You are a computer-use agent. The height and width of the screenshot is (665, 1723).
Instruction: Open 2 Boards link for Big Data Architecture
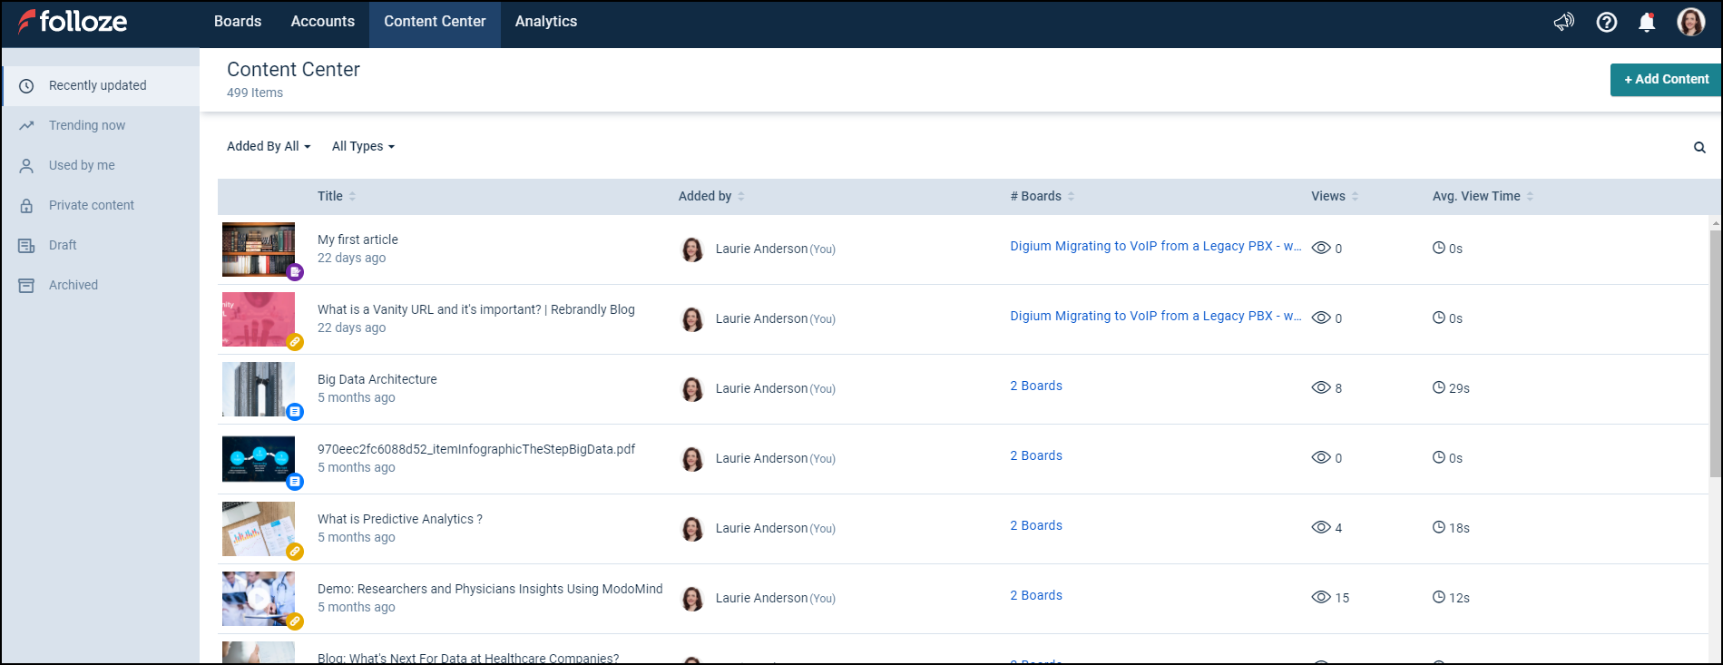tap(1036, 386)
